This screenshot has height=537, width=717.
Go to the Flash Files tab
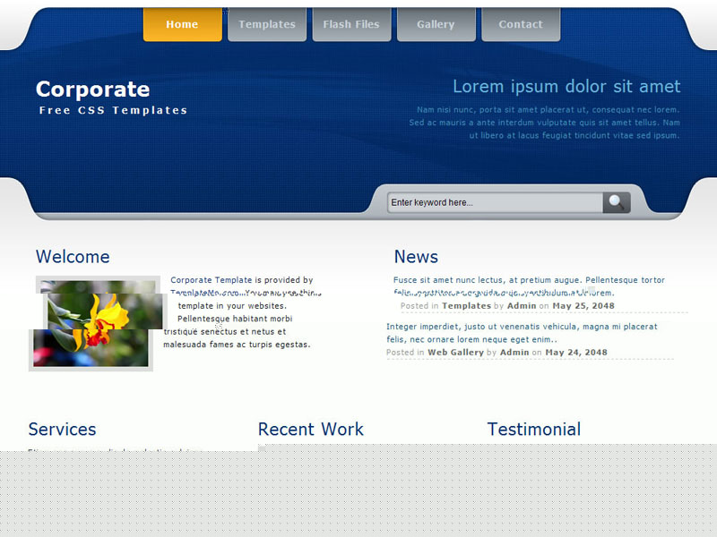coord(351,25)
